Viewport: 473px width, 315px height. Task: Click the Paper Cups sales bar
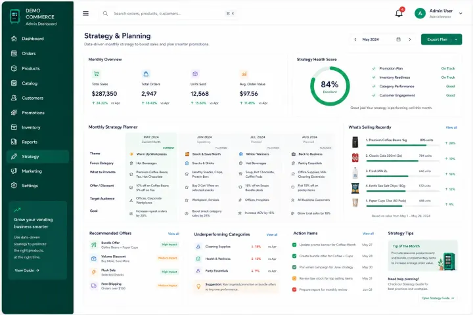(403, 206)
